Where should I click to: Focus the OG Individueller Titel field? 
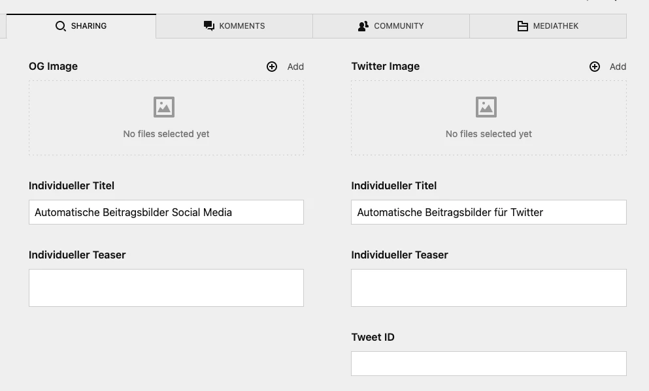(166, 212)
